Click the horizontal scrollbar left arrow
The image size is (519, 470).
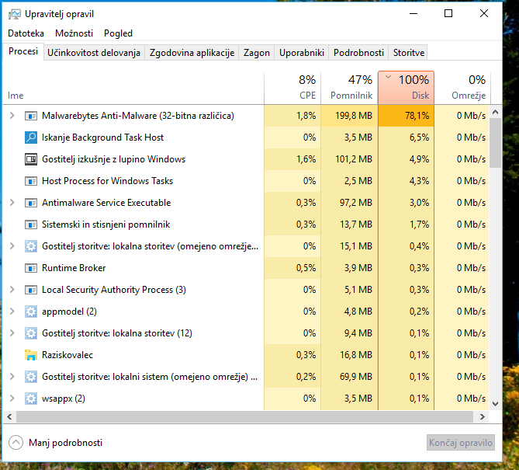(x=9, y=416)
